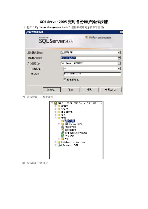Click the SQL Server 代理 agent icon
The height and width of the screenshot is (209, 148).
[59, 145]
